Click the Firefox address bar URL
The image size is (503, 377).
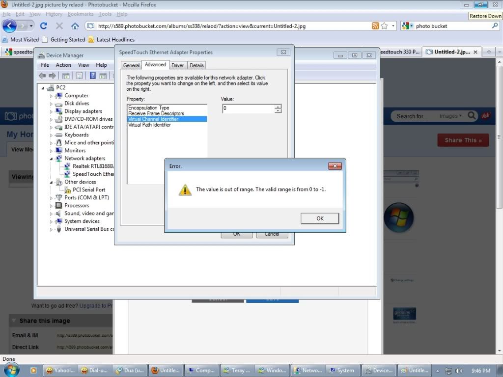[201, 26]
